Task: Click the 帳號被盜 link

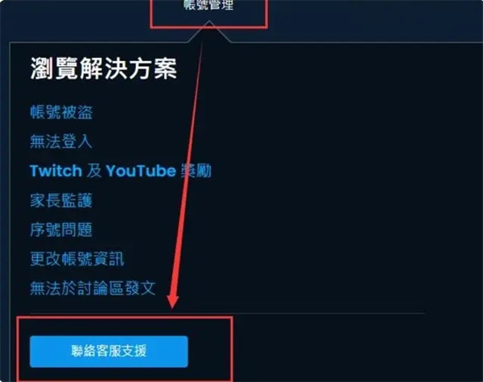Action: [x=61, y=112]
